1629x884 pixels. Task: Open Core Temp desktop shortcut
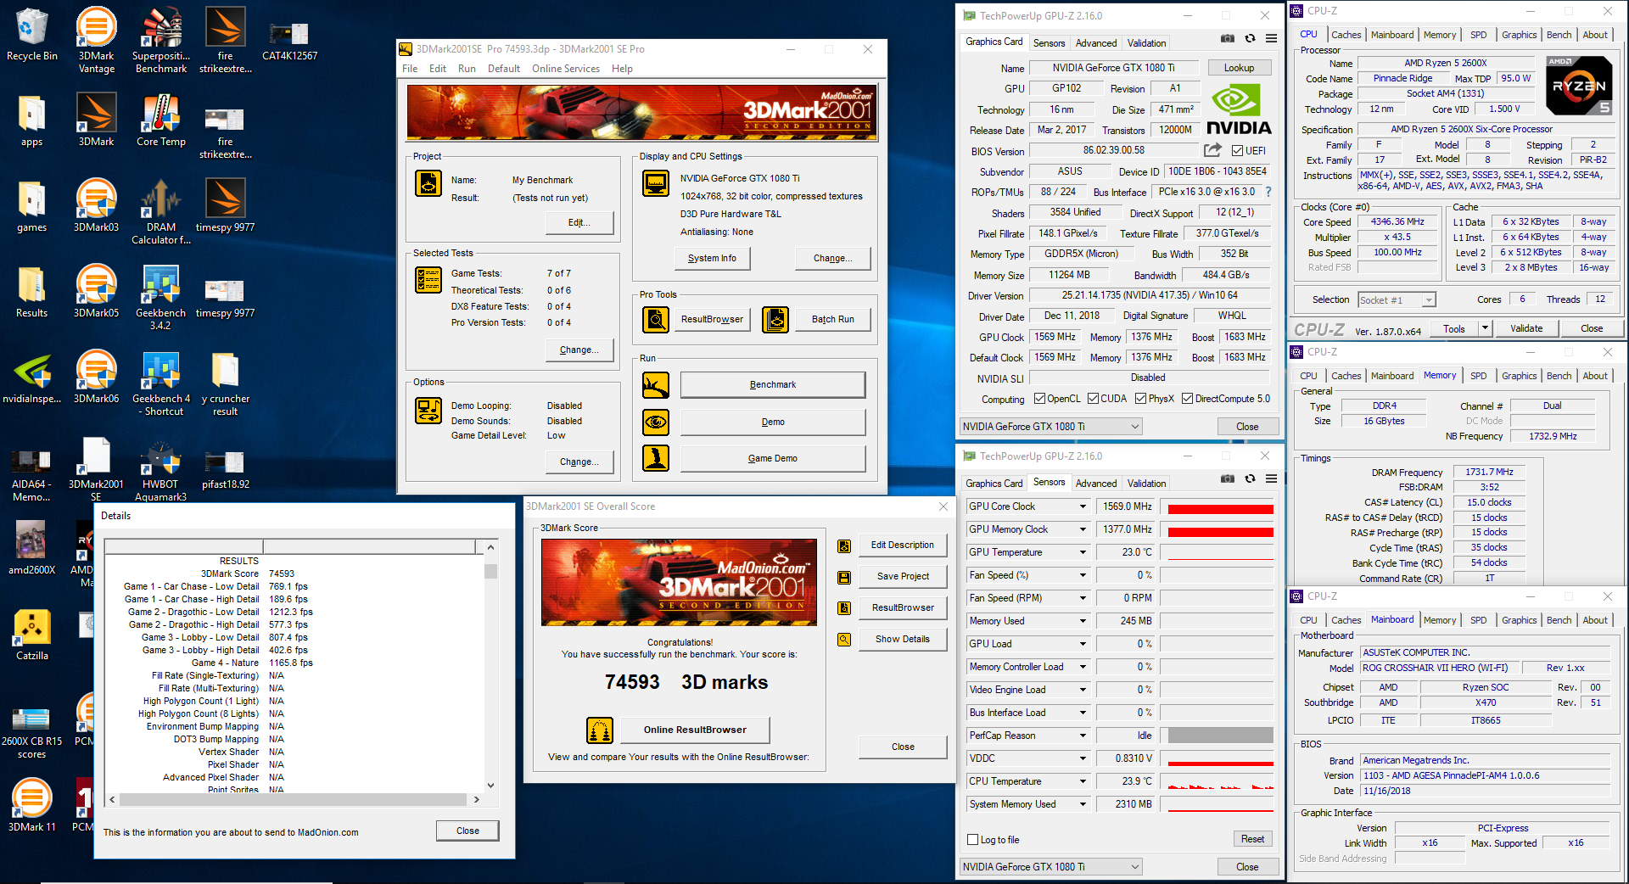tap(161, 120)
